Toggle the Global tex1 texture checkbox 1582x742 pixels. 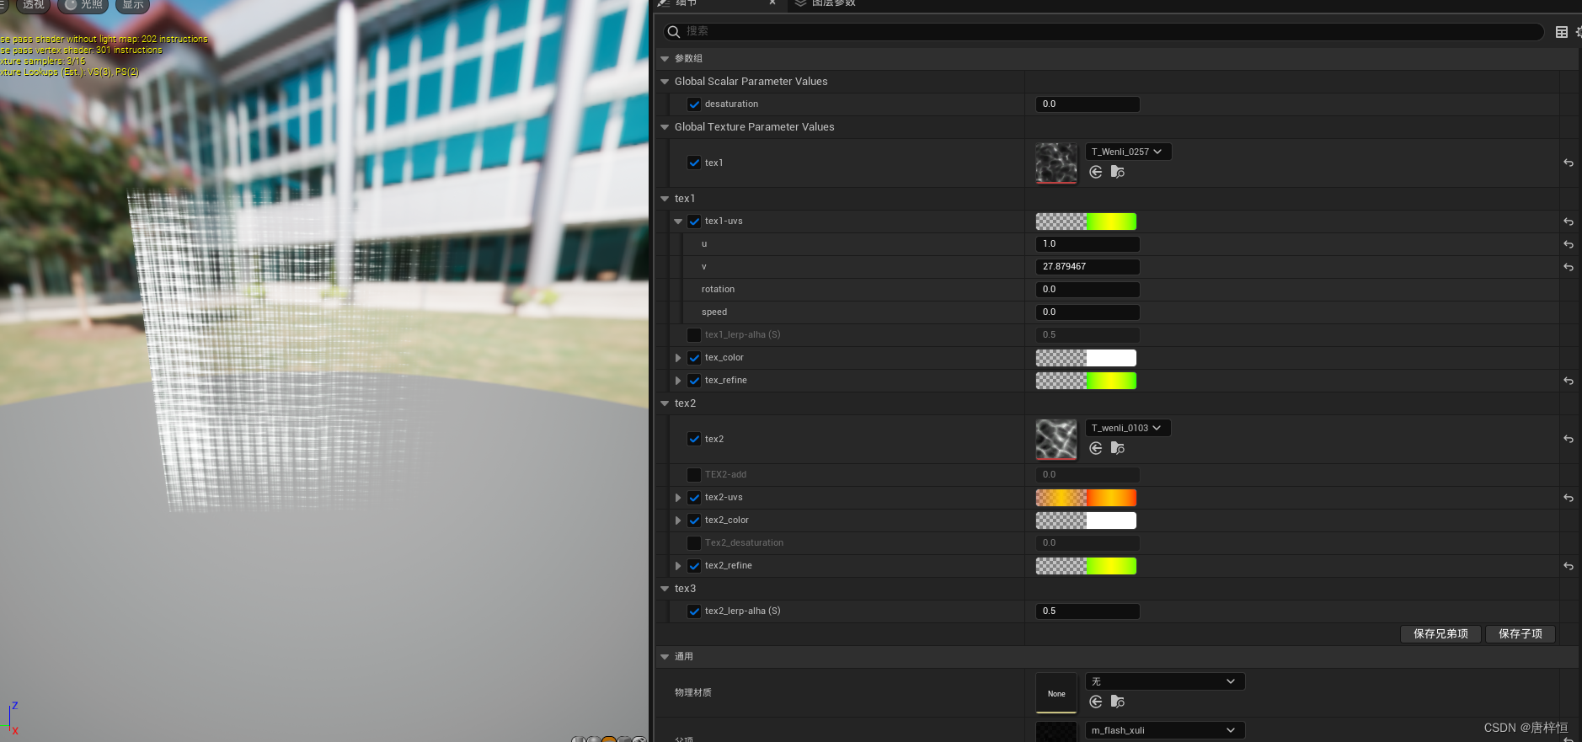(694, 163)
